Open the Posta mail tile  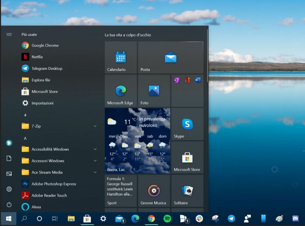(171, 57)
